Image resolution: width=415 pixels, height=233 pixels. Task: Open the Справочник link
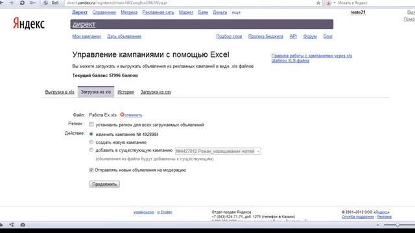pyautogui.click(x=104, y=12)
